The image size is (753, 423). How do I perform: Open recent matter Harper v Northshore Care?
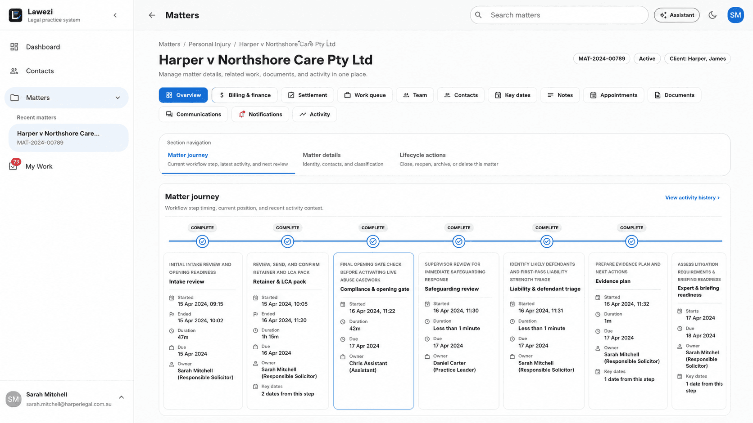click(68, 138)
